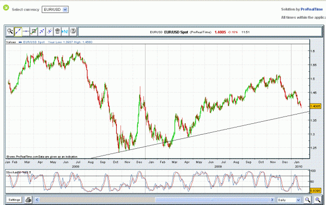This screenshot has width=326, height=205.
Task: Click the scrollbar left arrow
Action: click(x=37, y=200)
